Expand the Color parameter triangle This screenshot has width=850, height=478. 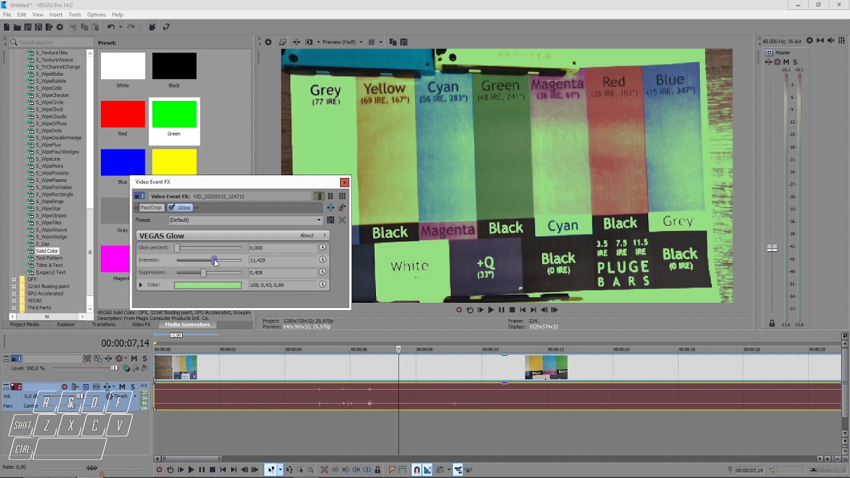[140, 285]
